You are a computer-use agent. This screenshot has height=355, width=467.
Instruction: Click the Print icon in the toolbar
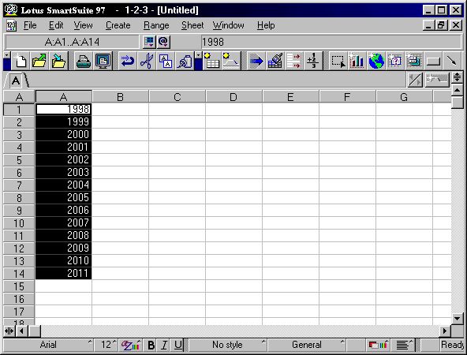pos(83,61)
